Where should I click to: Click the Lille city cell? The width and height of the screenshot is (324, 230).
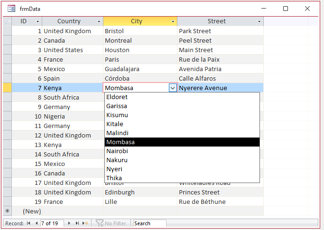[140, 202]
